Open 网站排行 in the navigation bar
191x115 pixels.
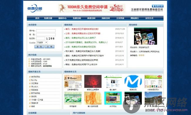pyautogui.click(x=135, y=18)
